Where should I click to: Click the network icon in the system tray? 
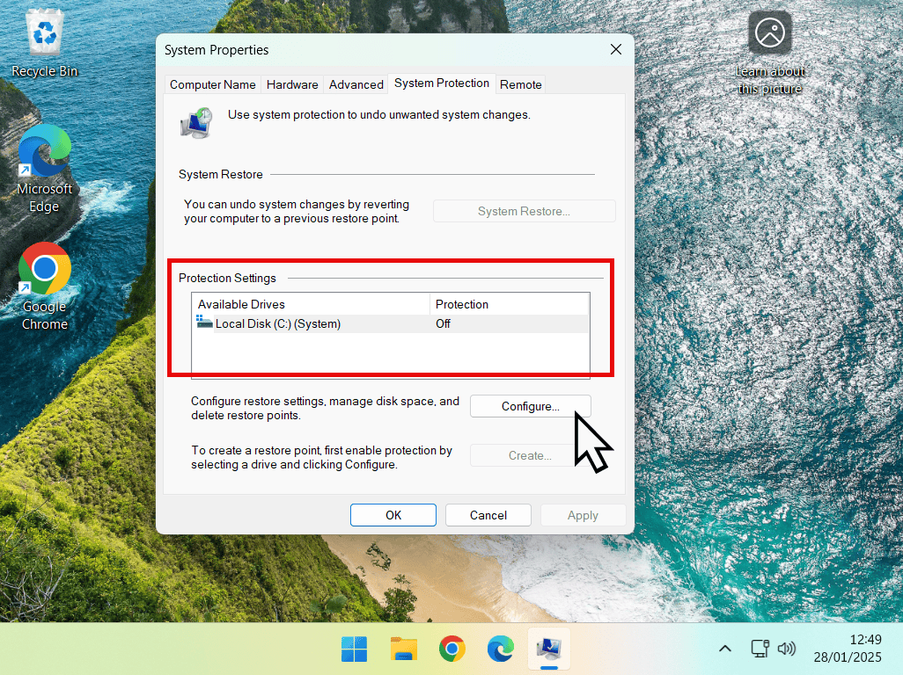click(759, 649)
